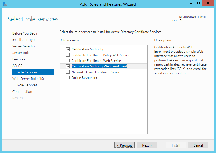Switch to Server Roles page

tap(22, 53)
